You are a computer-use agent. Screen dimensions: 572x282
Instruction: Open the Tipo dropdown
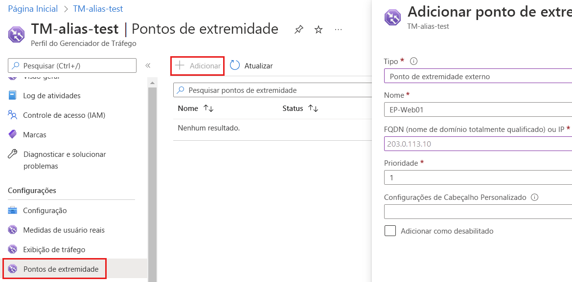click(x=477, y=76)
